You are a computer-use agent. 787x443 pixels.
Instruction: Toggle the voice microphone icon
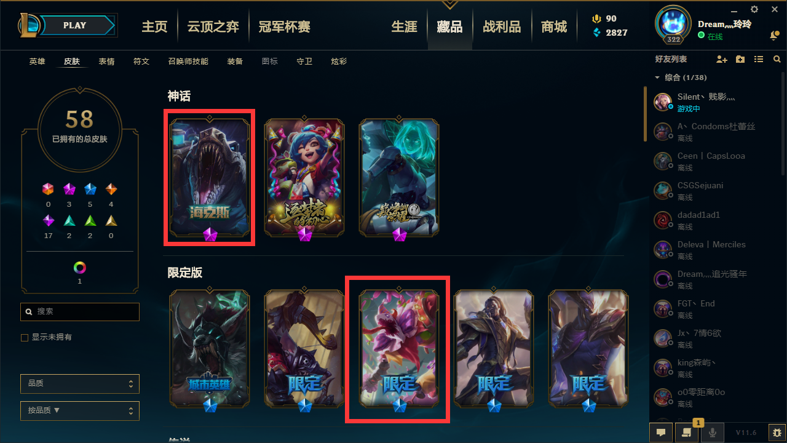713,433
